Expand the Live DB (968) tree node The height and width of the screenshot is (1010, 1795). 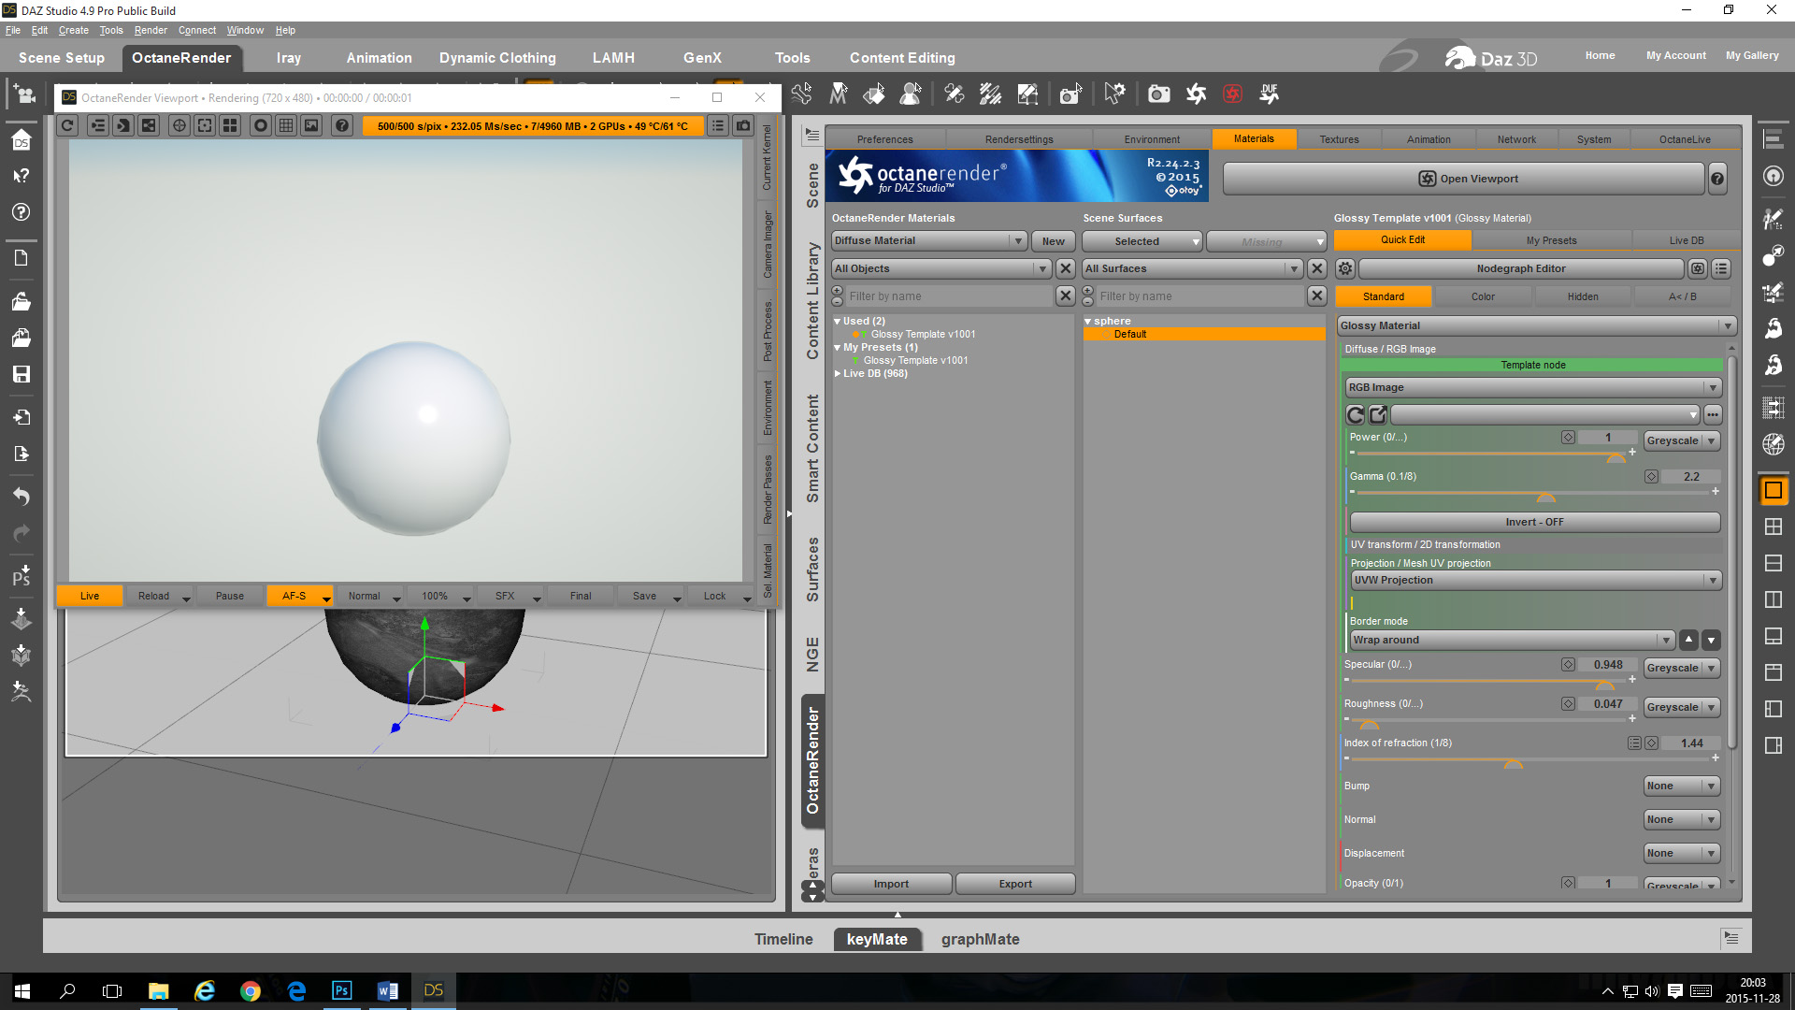[x=838, y=373]
